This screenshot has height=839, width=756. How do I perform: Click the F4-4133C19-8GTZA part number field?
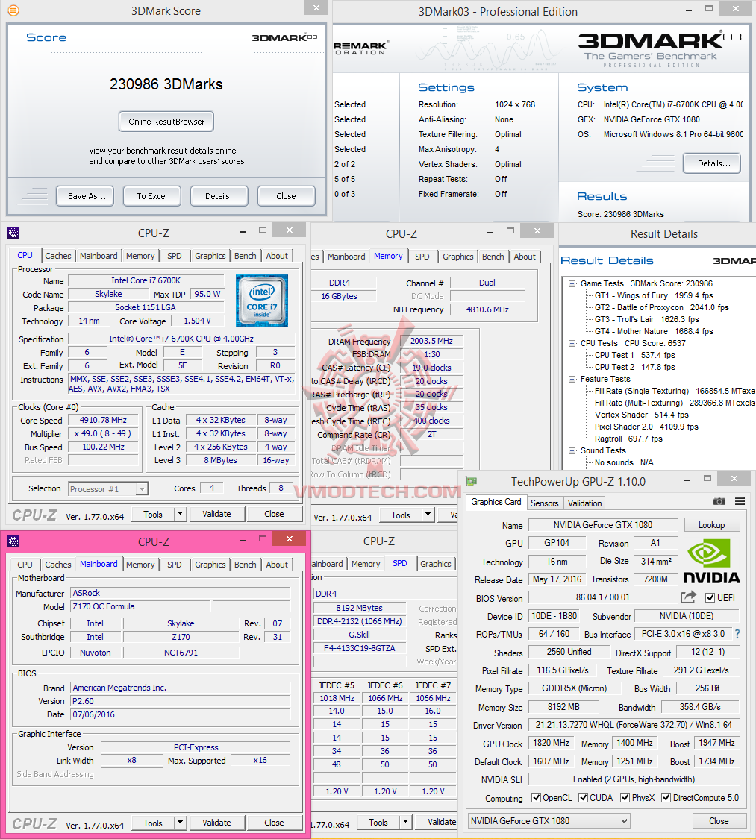pyautogui.click(x=359, y=648)
